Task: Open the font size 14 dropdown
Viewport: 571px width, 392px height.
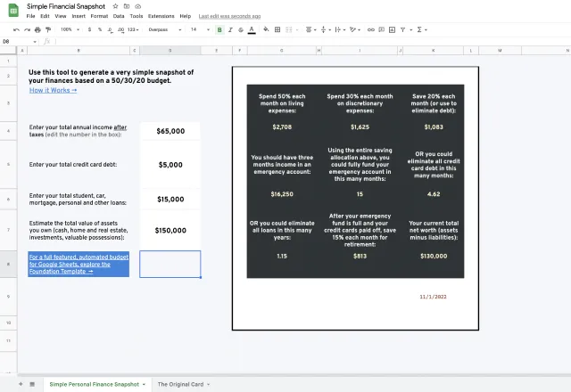Action: pyautogui.click(x=200, y=29)
